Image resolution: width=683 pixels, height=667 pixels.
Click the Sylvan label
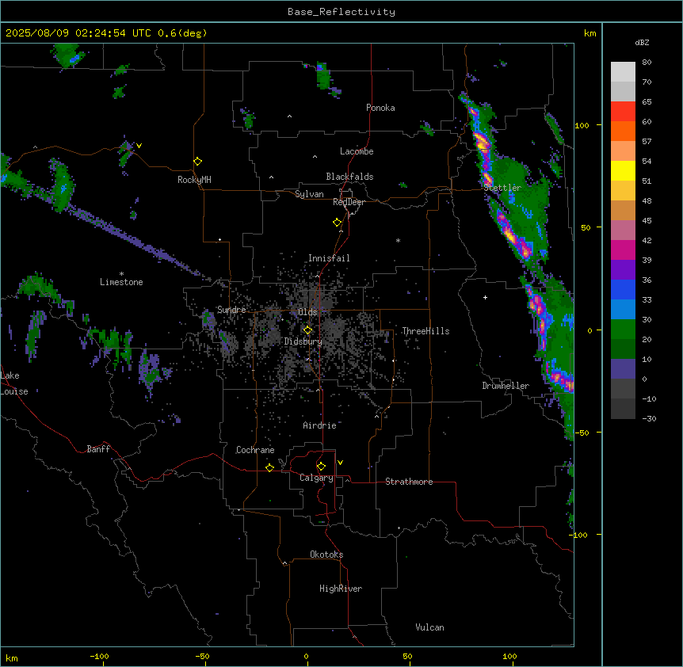point(309,194)
